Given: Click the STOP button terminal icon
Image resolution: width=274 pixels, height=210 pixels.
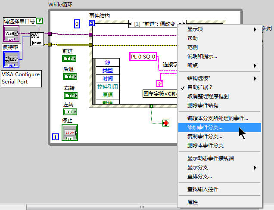Looking at the screenshot, I should pyautogui.click(x=69, y=133).
